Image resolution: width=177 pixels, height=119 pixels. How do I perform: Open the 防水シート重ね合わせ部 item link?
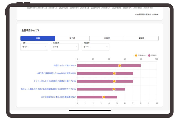[48, 89]
